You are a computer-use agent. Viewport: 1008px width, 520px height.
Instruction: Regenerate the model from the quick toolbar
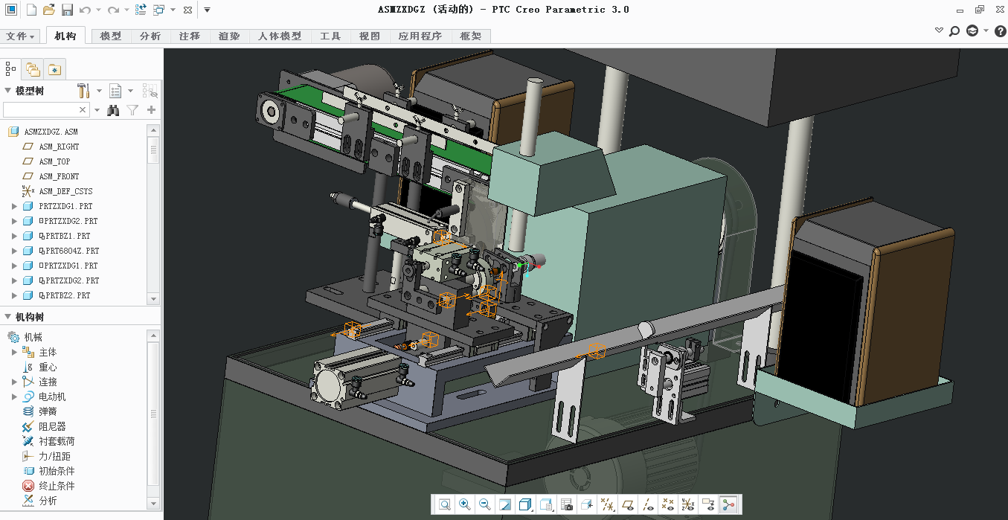click(141, 10)
